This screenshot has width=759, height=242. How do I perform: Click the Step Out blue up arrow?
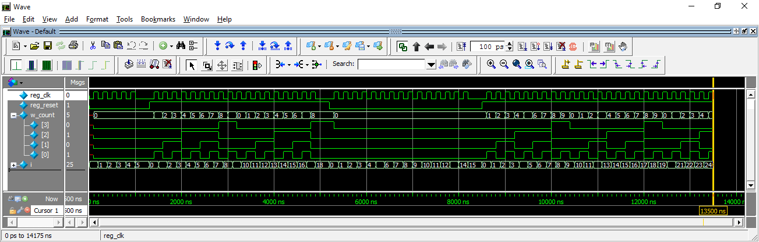coord(243,45)
